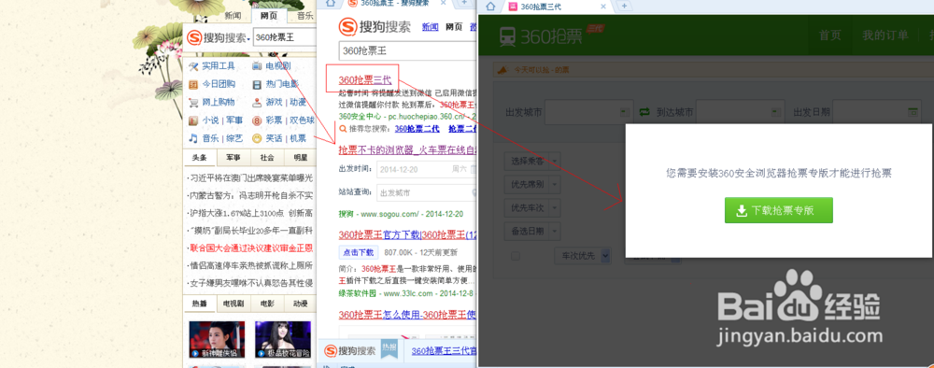The height and width of the screenshot is (368, 934).
Task: Click the 彩票 lottery ball icon
Action: pyautogui.click(x=257, y=120)
